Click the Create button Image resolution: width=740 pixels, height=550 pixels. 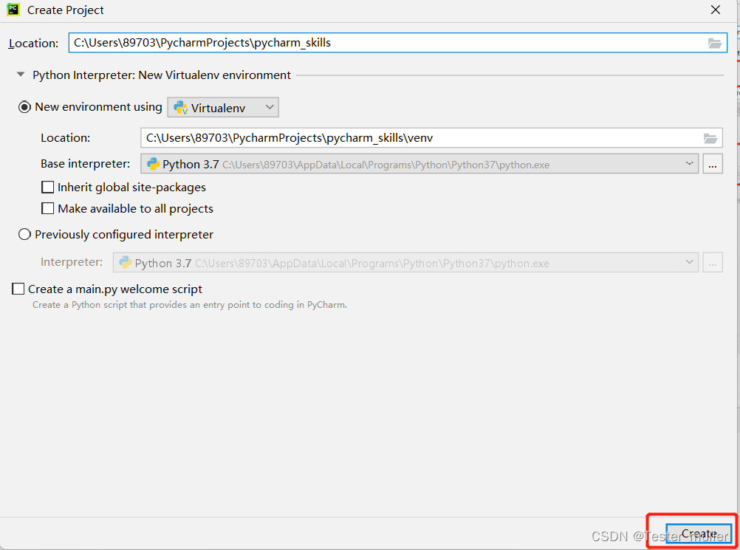[x=699, y=534]
